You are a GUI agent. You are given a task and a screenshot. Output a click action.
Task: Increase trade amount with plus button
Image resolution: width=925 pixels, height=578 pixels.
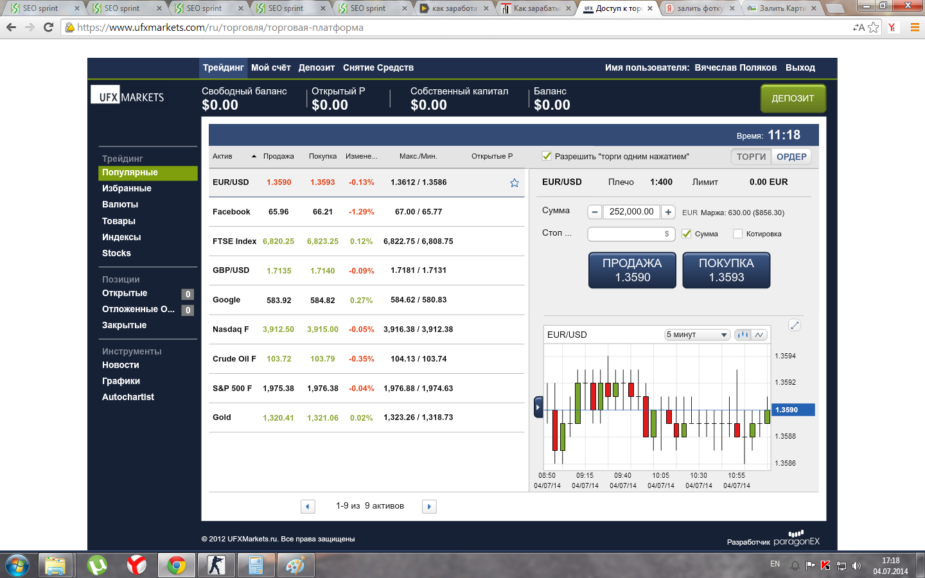tap(668, 212)
